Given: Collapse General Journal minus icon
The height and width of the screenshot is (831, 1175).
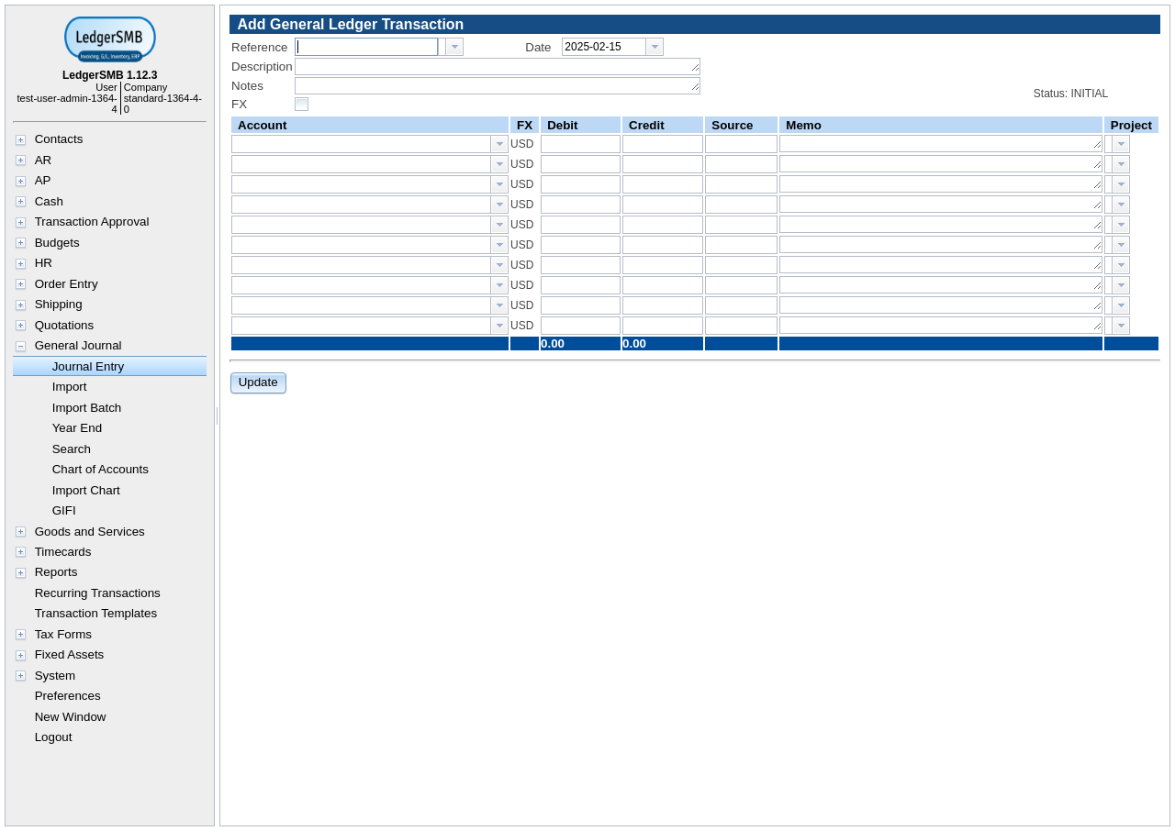Looking at the screenshot, I should 20,347.
